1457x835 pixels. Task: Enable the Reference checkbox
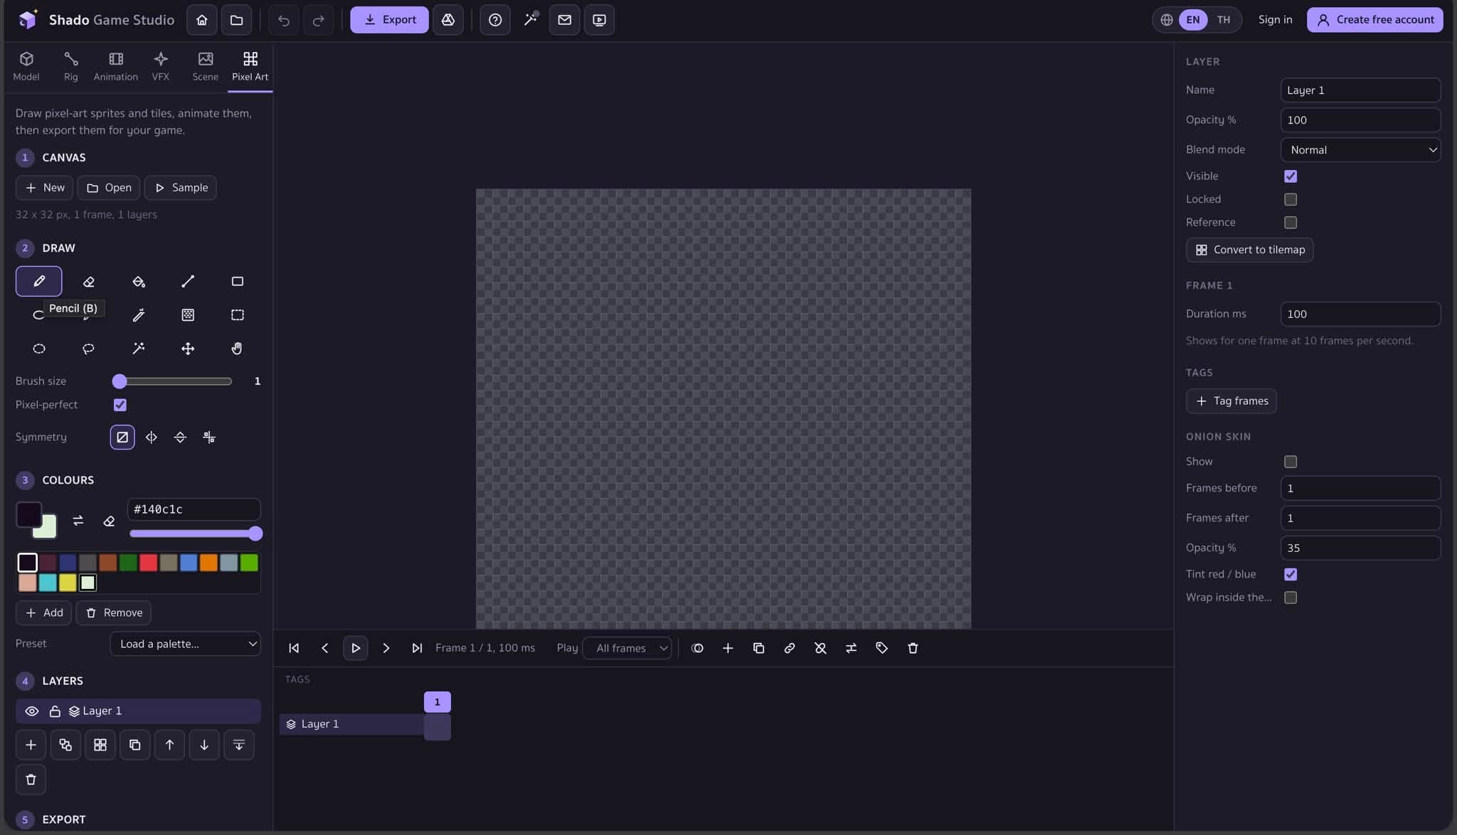(x=1291, y=223)
